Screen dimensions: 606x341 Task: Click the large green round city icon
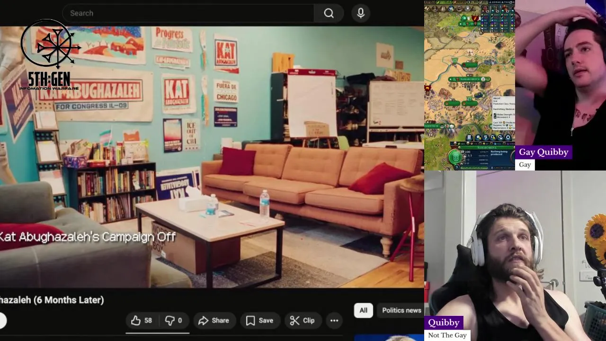455,157
